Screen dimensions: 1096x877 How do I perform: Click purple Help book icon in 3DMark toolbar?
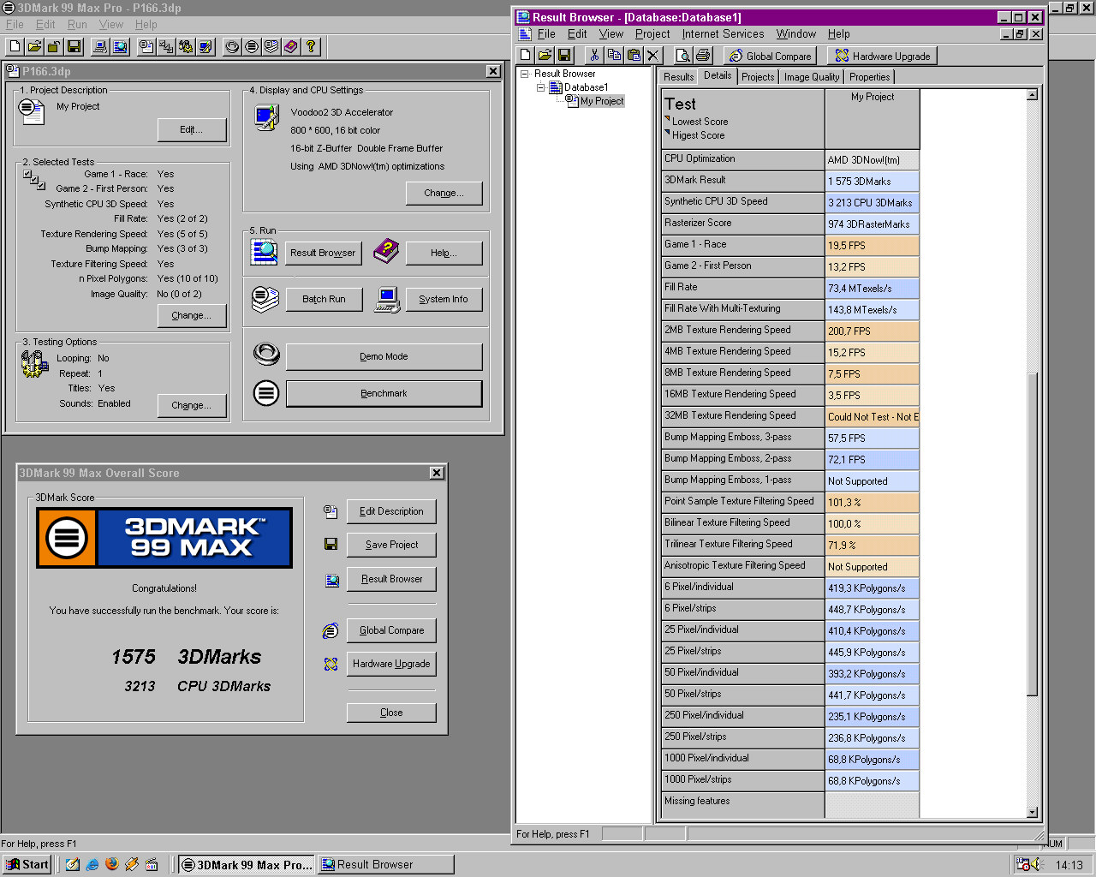coord(291,46)
